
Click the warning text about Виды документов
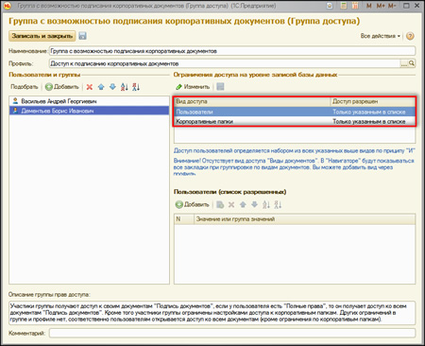294,167
